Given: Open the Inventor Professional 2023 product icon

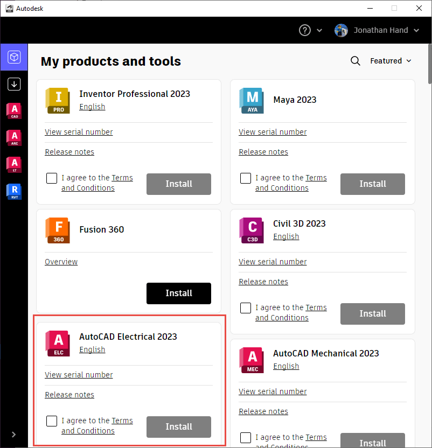Looking at the screenshot, I should coord(57,100).
